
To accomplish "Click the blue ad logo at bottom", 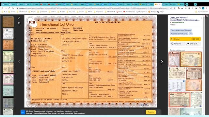I will tap(23, 112).
